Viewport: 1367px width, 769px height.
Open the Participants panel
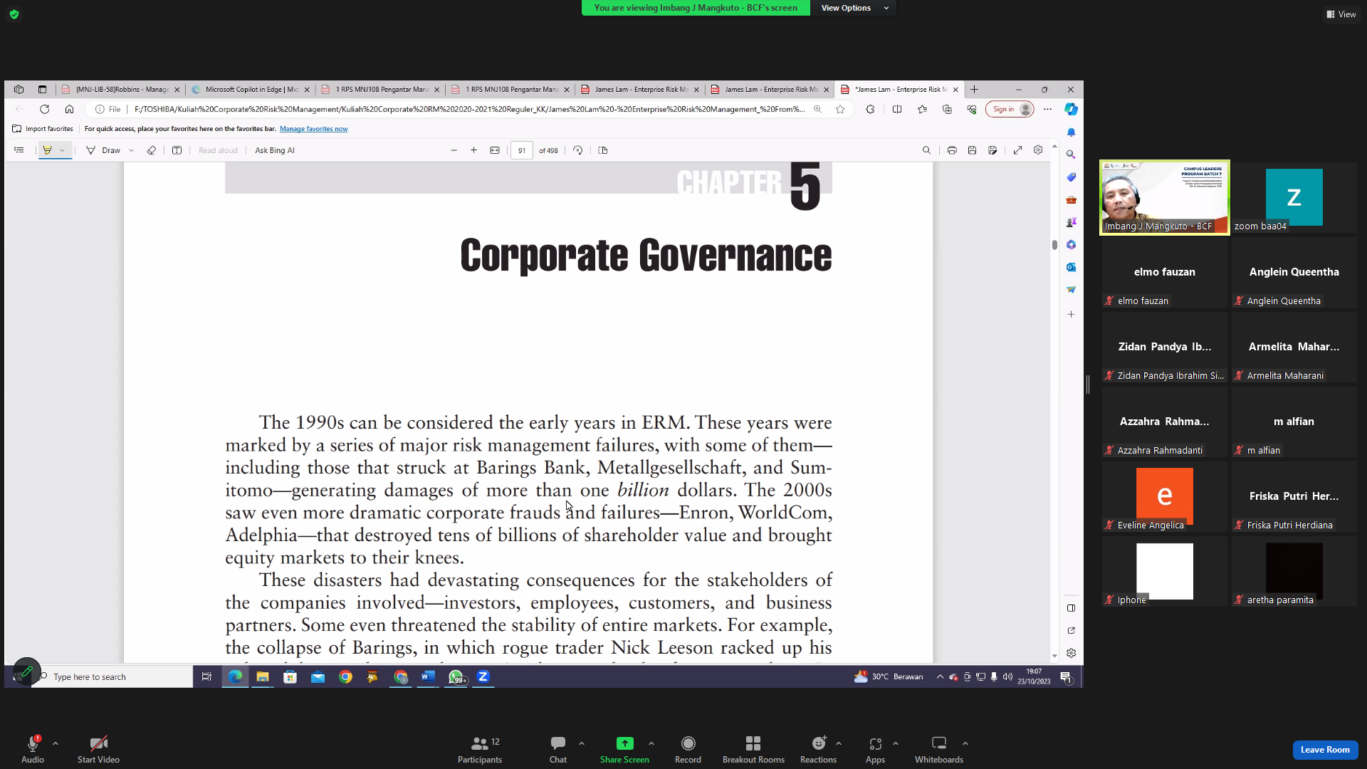tap(480, 749)
